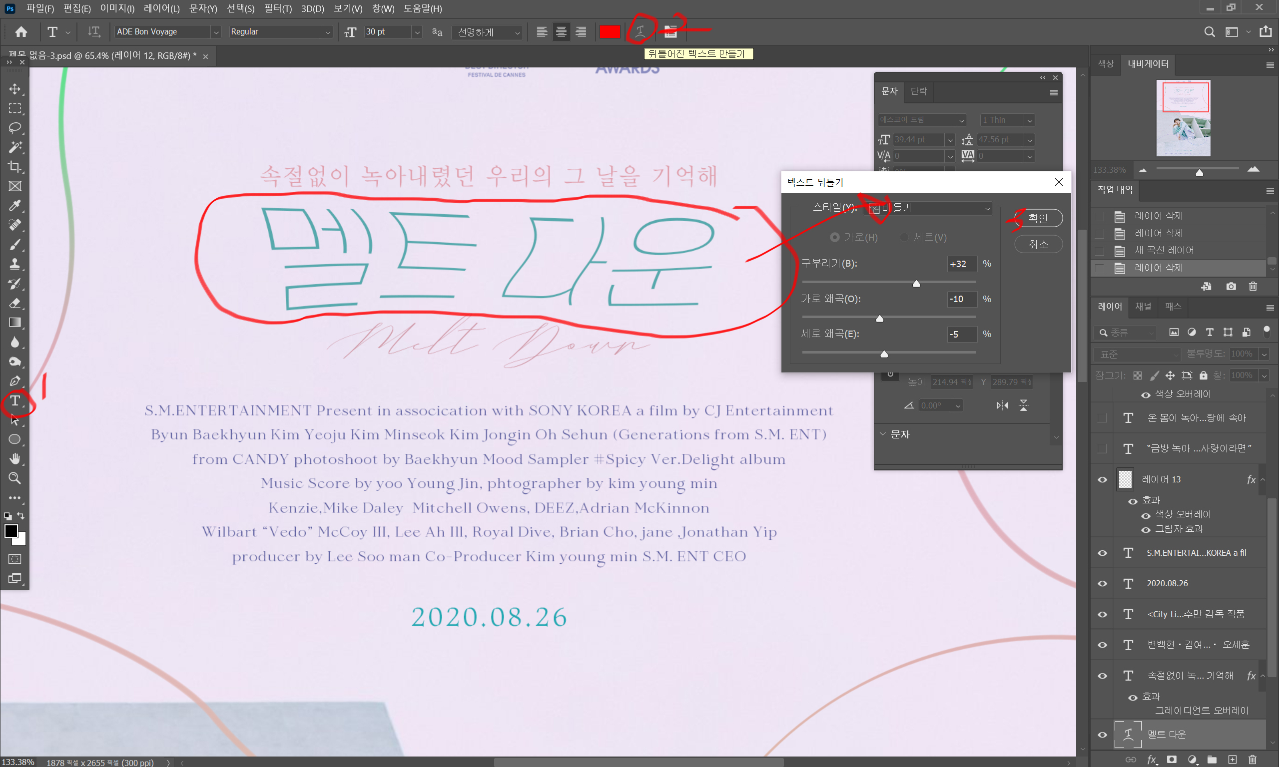
Task: Select the Eraser tool
Action: click(x=15, y=303)
